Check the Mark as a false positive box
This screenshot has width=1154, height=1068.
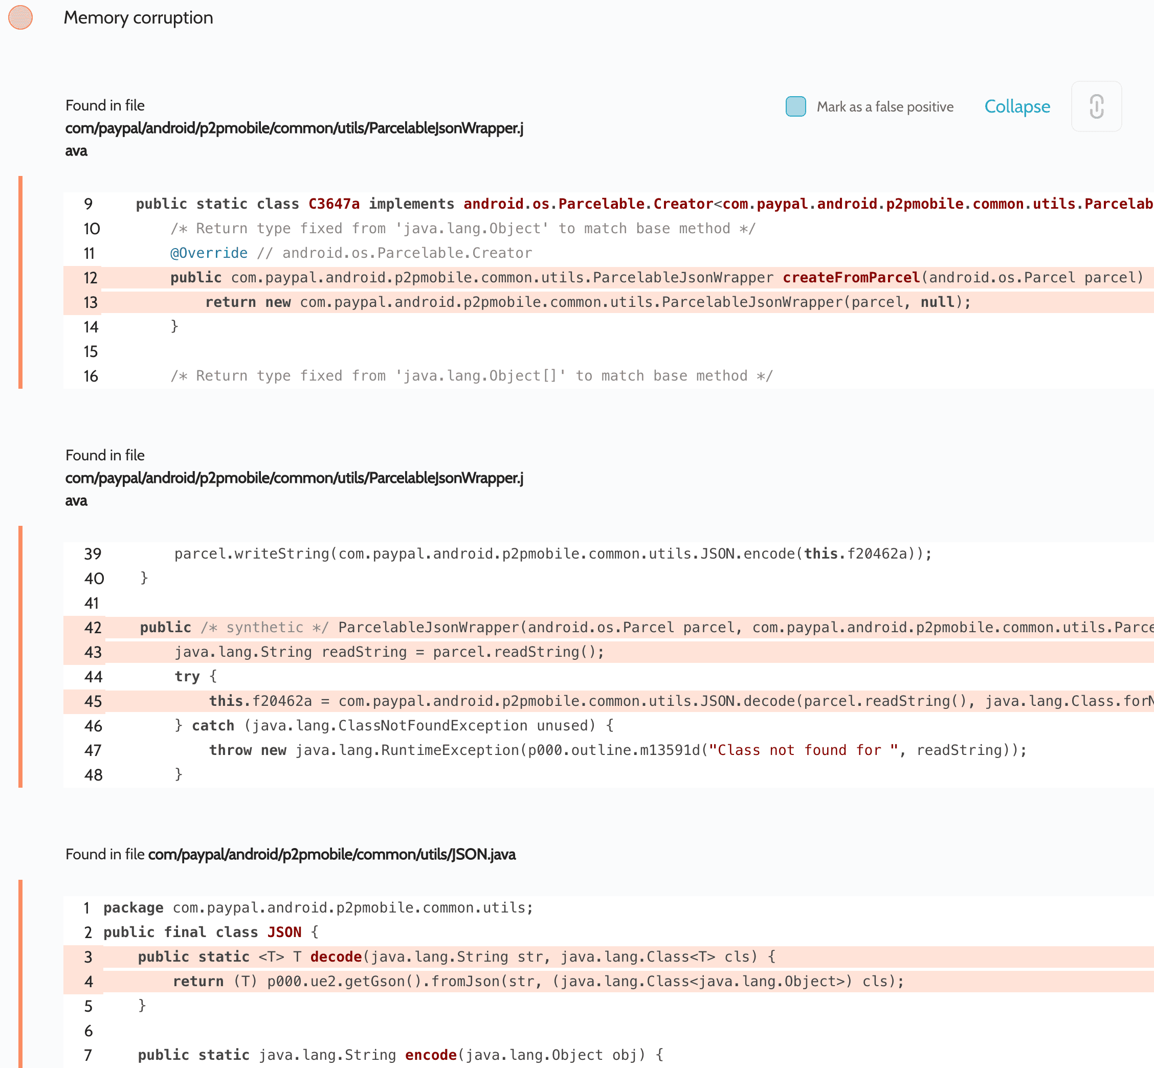point(795,106)
